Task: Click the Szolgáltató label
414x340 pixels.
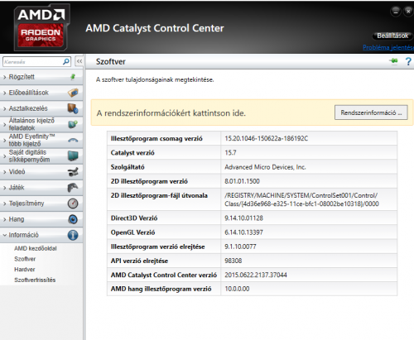Action: point(128,167)
